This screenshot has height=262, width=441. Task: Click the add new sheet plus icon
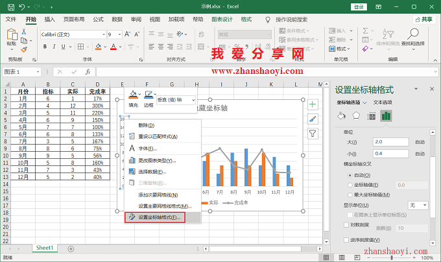[x=71, y=249]
